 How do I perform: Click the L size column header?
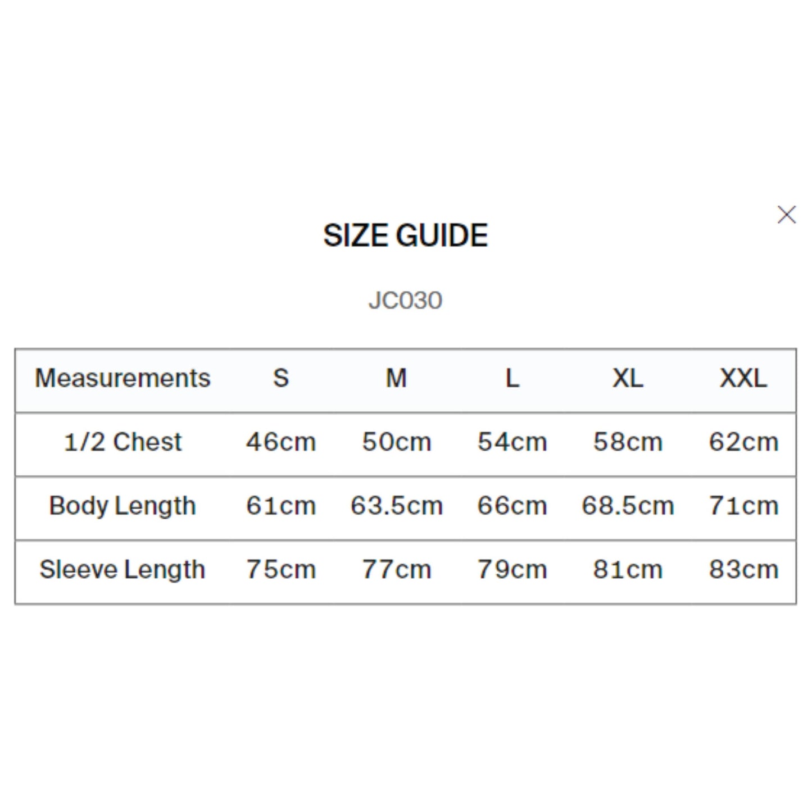512,378
